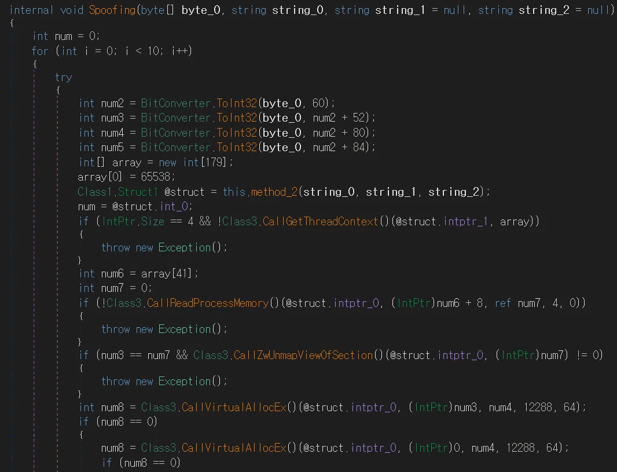
Task: Click (IntPtr)num3 in first VirtualAllocEx call
Action: (443, 407)
